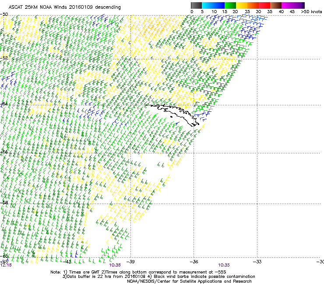Click the purple '10:35' swath time
The width and height of the screenshot is (324, 284).
click(x=224, y=265)
